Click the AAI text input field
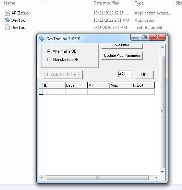Viewport: 182px width, 190px height. [x=125, y=74]
